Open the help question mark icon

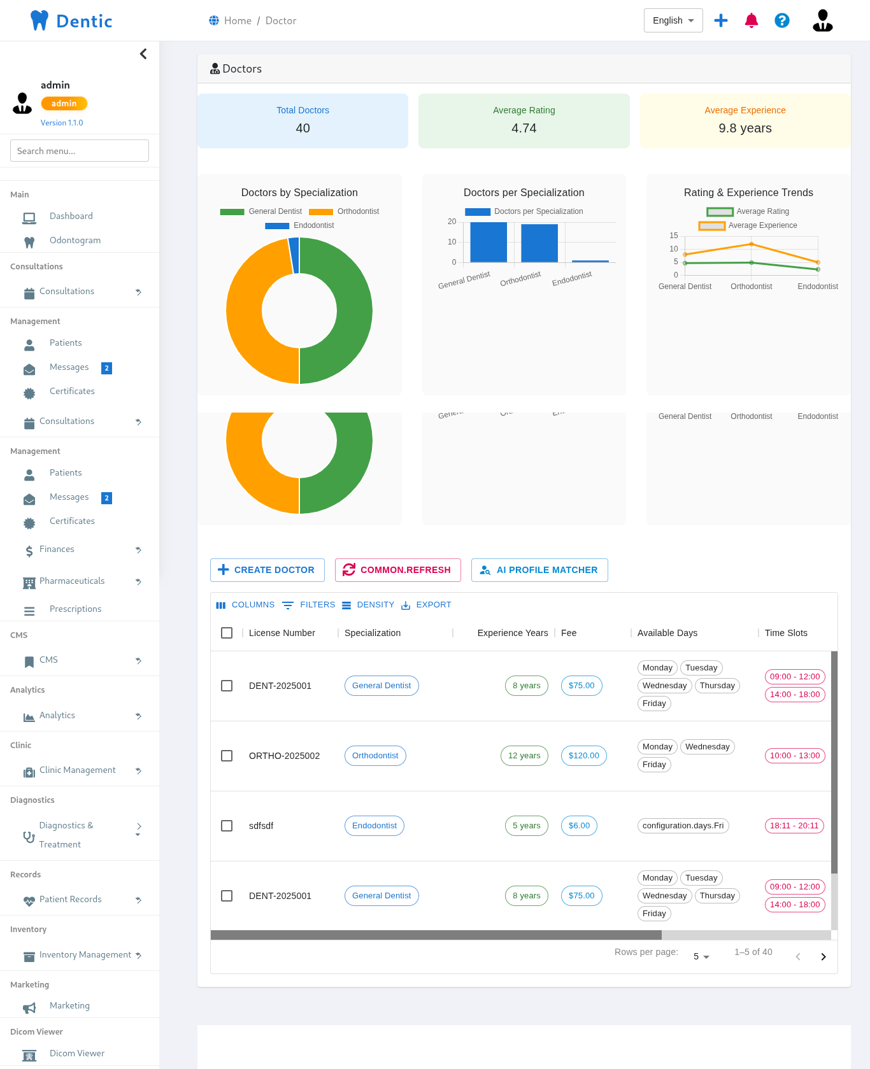pos(782,20)
